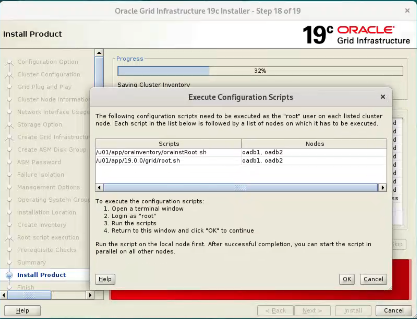Viewport: 417px width, 319px height.
Task: Click OK in Execute Configuration Scripts dialog
Action: (x=347, y=279)
